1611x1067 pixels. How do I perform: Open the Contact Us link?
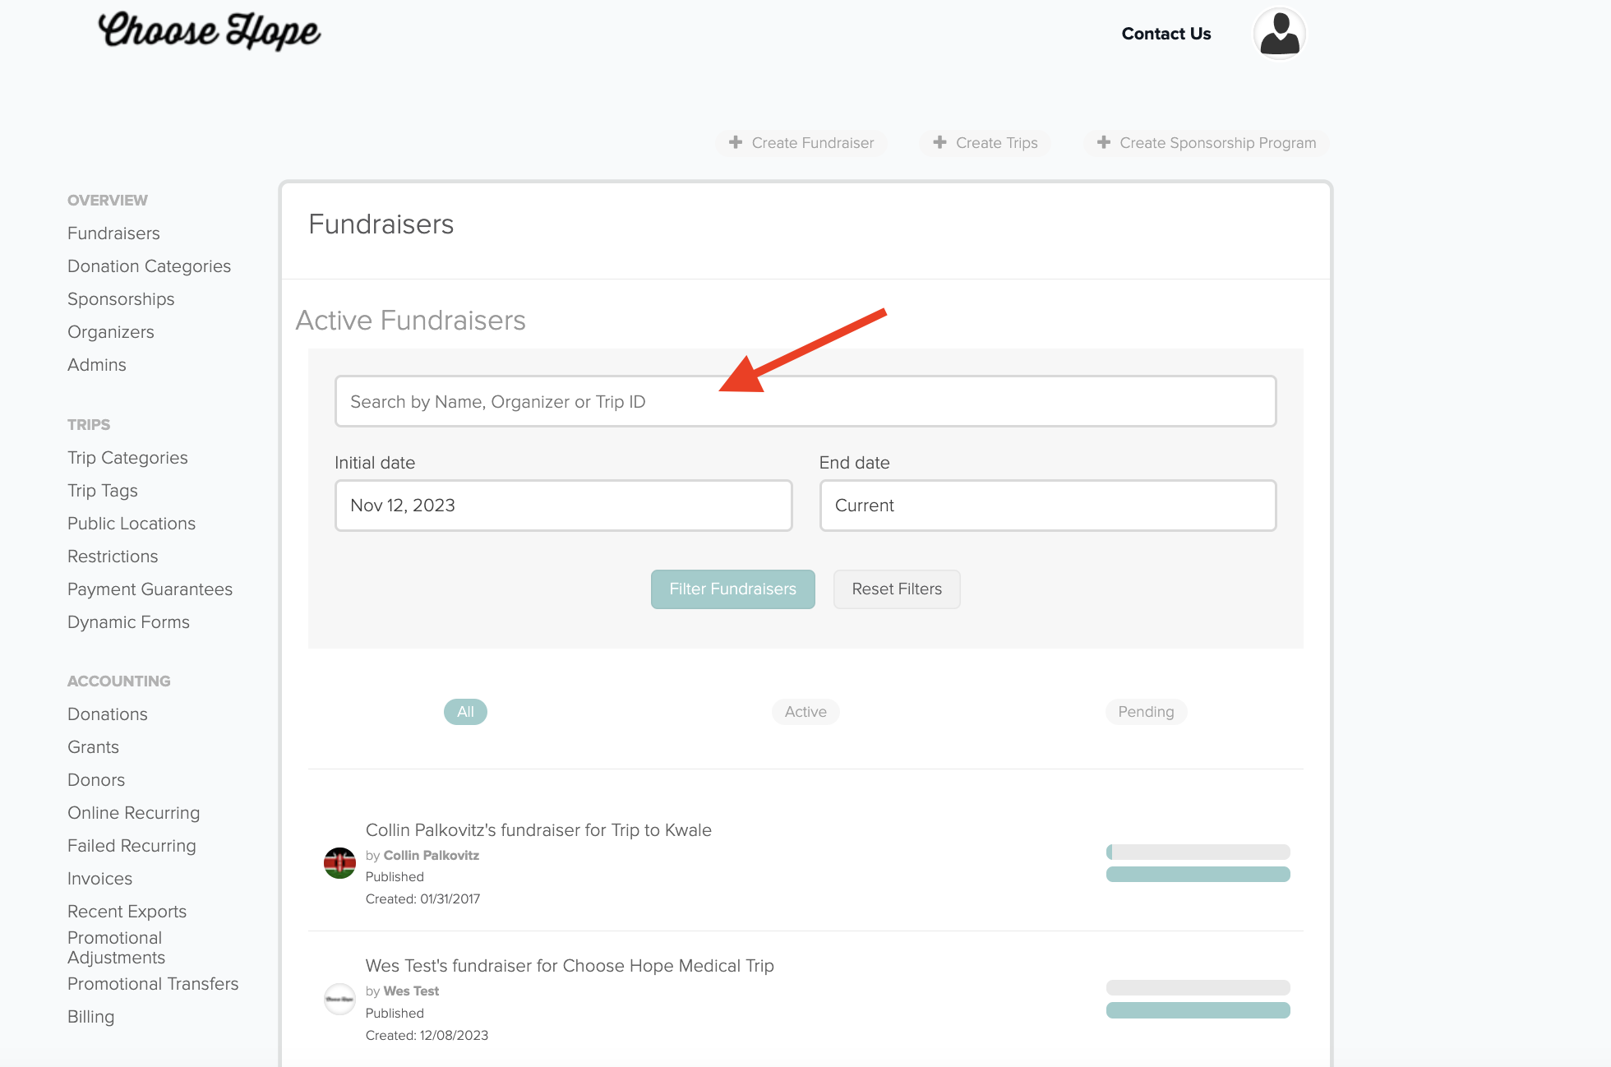1166,34
